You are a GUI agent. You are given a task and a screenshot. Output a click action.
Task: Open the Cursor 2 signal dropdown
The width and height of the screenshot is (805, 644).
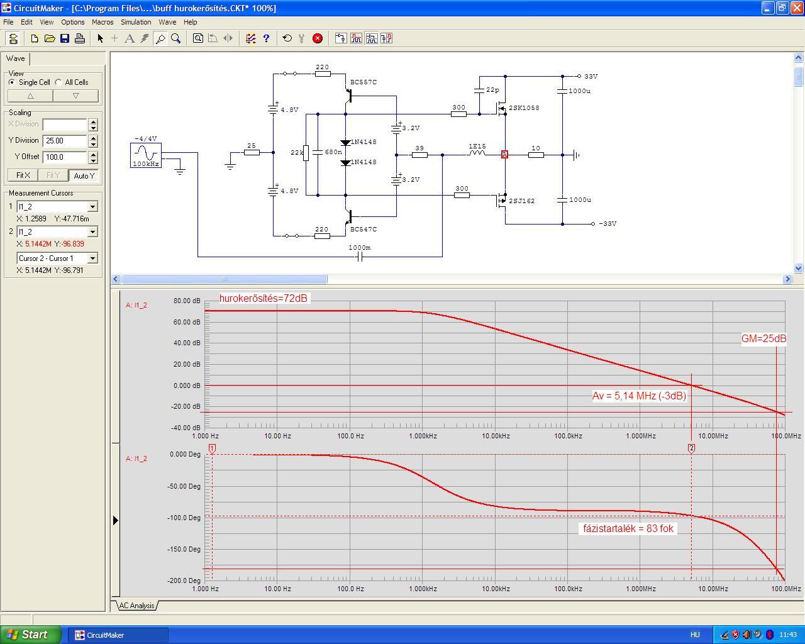click(x=92, y=232)
